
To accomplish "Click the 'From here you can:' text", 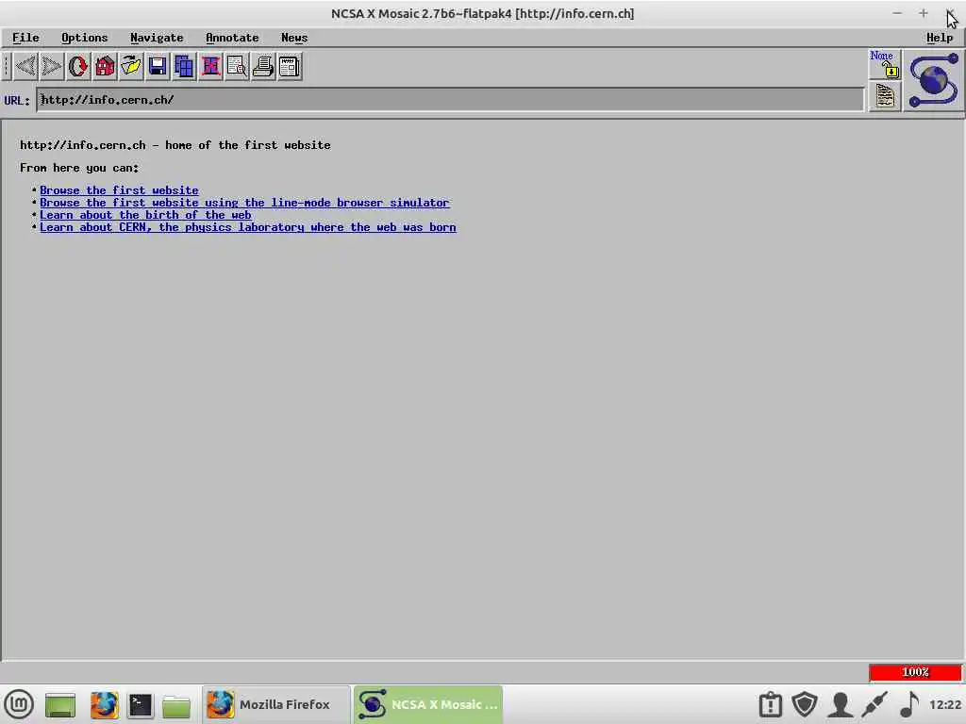I will click(79, 168).
